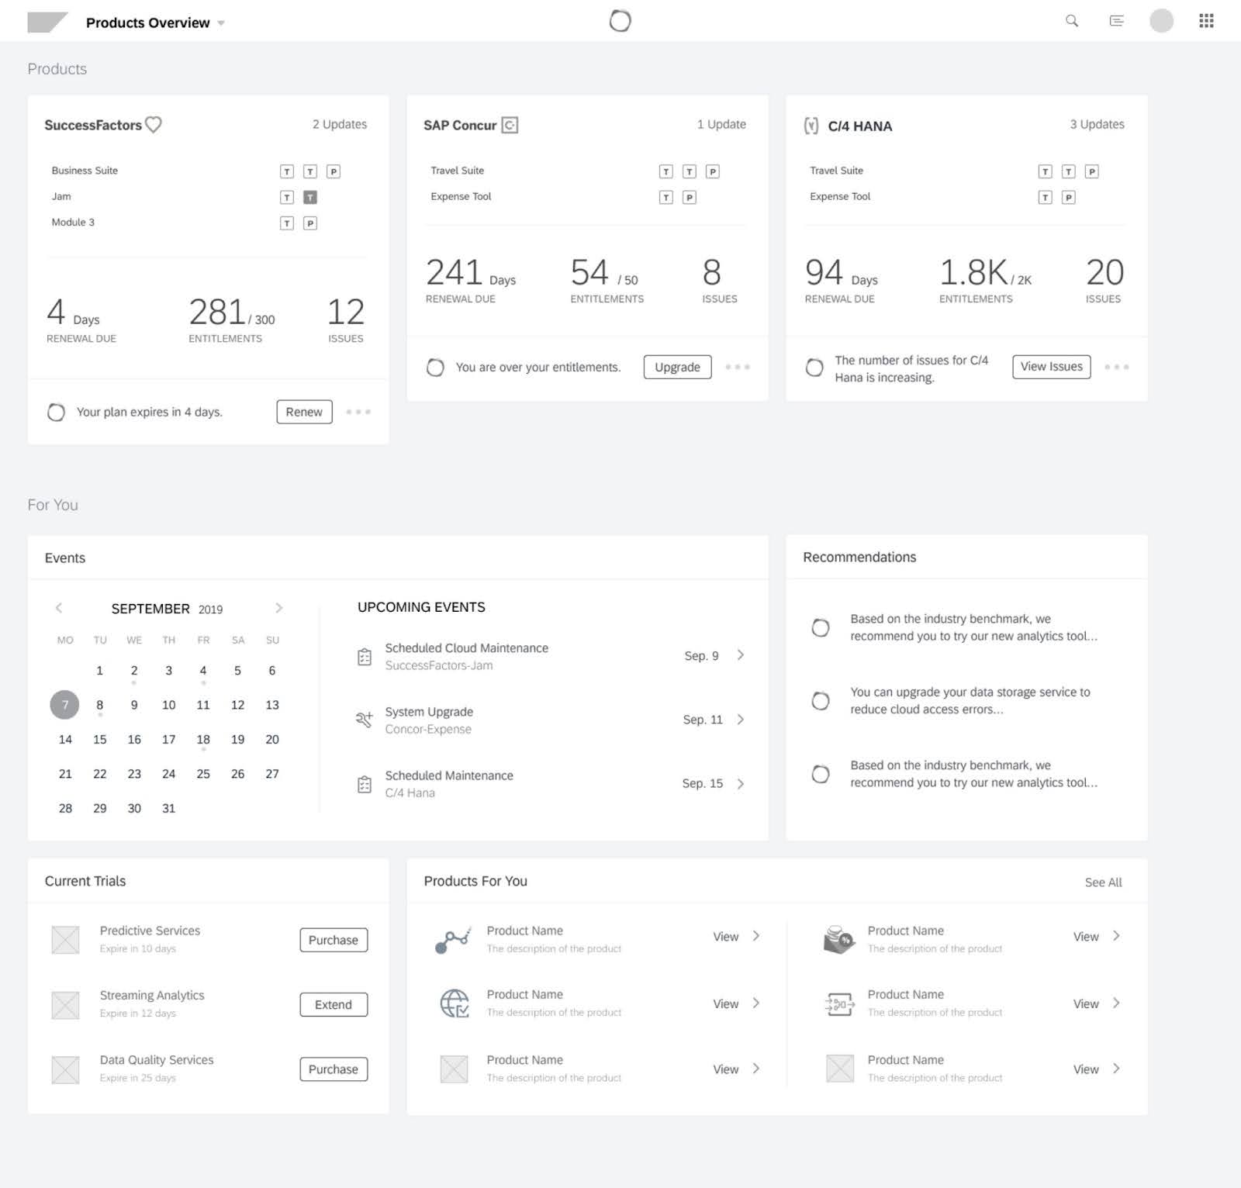The image size is (1241, 1188).
Task: Favorite SuccessFactors with the heart icon
Action: (x=154, y=124)
